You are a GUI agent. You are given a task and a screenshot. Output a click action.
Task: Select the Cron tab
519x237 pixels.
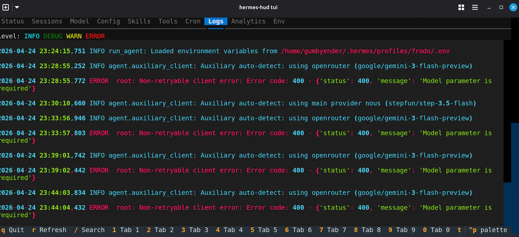pyautogui.click(x=193, y=21)
